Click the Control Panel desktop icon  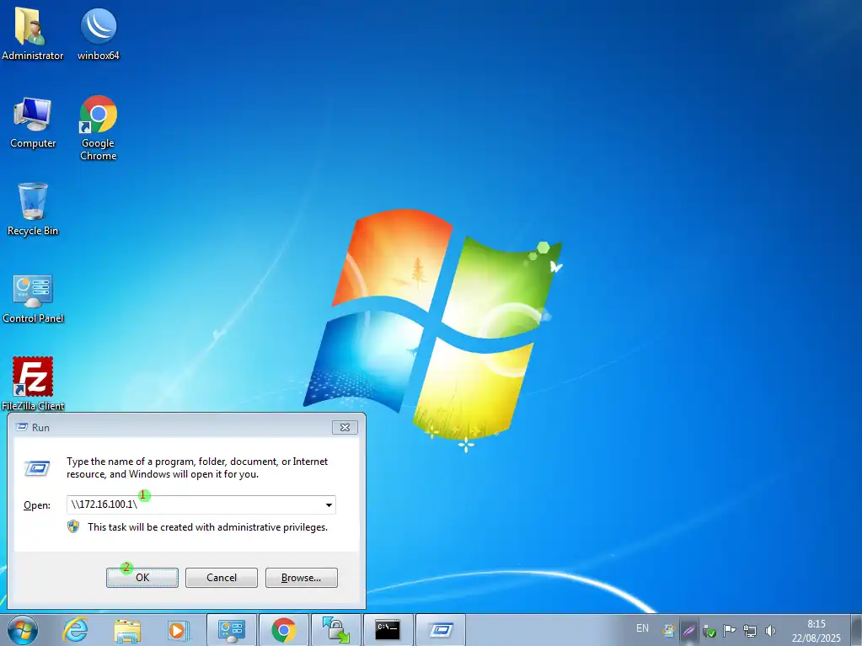pyautogui.click(x=33, y=291)
